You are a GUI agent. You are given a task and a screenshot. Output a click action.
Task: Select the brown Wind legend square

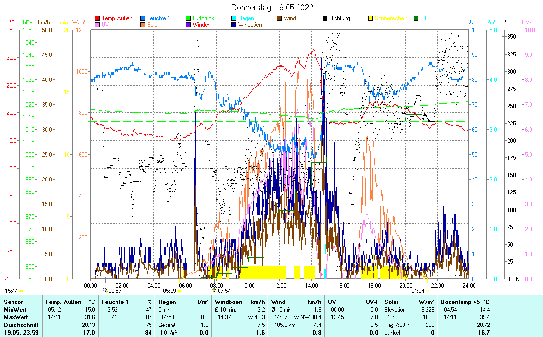pos(279,19)
